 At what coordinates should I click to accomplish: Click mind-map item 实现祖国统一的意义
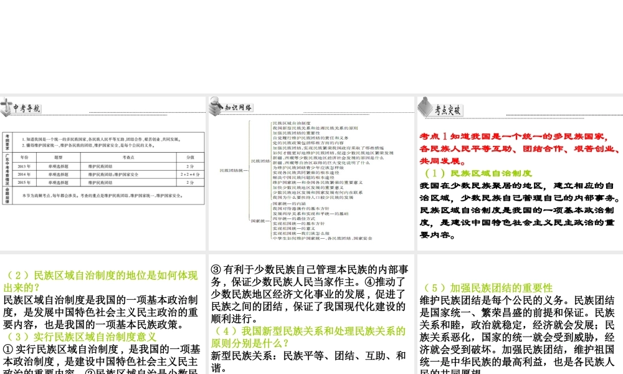pos(293,229)
